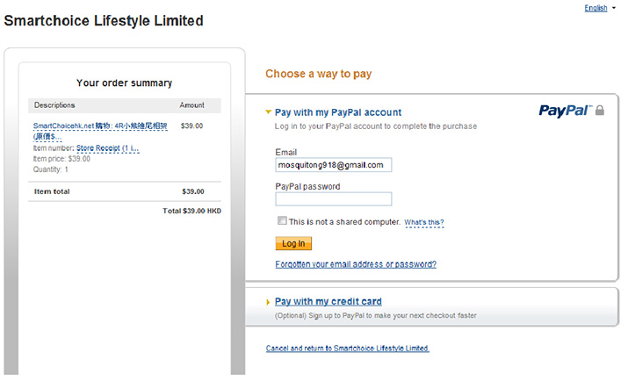Click the Smartchoice Lifestyle Limited title
This screenshot has height=381, width=628.
tap(104, 21)
